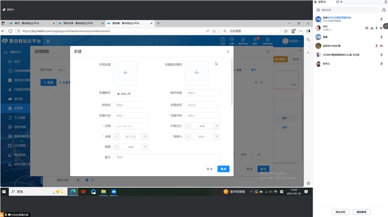Click batch delete in select data dialog
The width and height of the screenshot is (388, 217).
(x=64, y=83)
